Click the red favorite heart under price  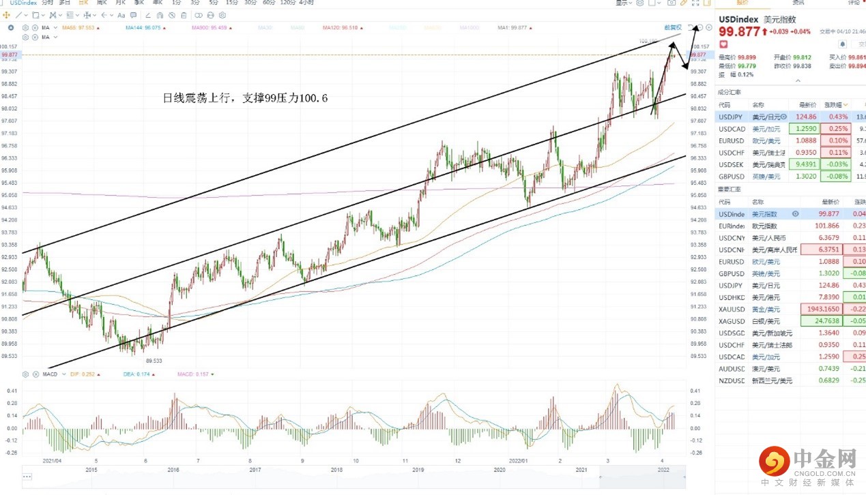coord(723,44)
